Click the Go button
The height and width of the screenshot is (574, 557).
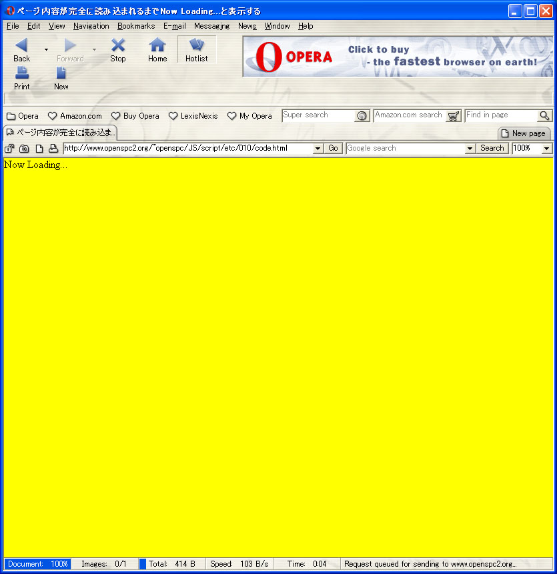pyautogui.click(x=333, y=148)
